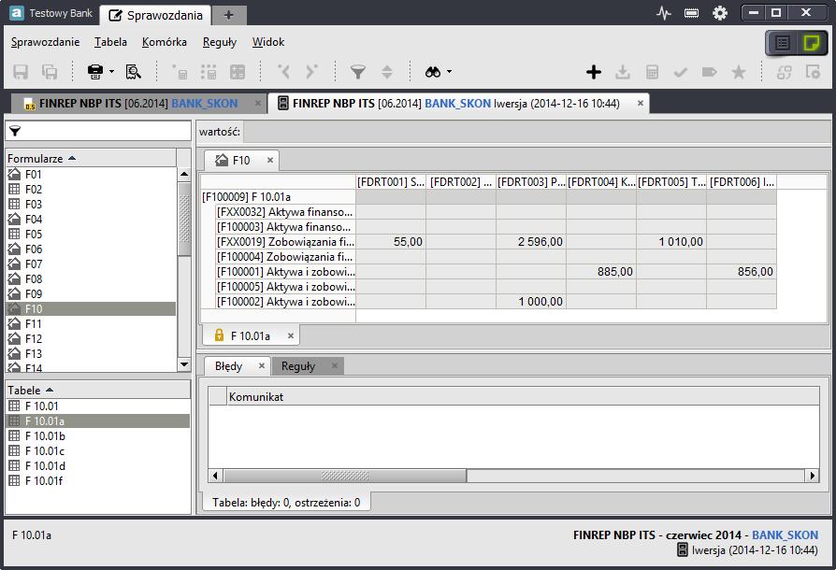Click scroll down arrow of forms list

pos(184,365)
